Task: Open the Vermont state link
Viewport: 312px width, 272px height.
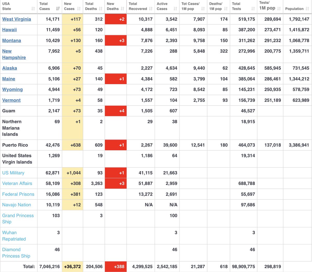Action: pyautogui.click(x=11, y=100)
